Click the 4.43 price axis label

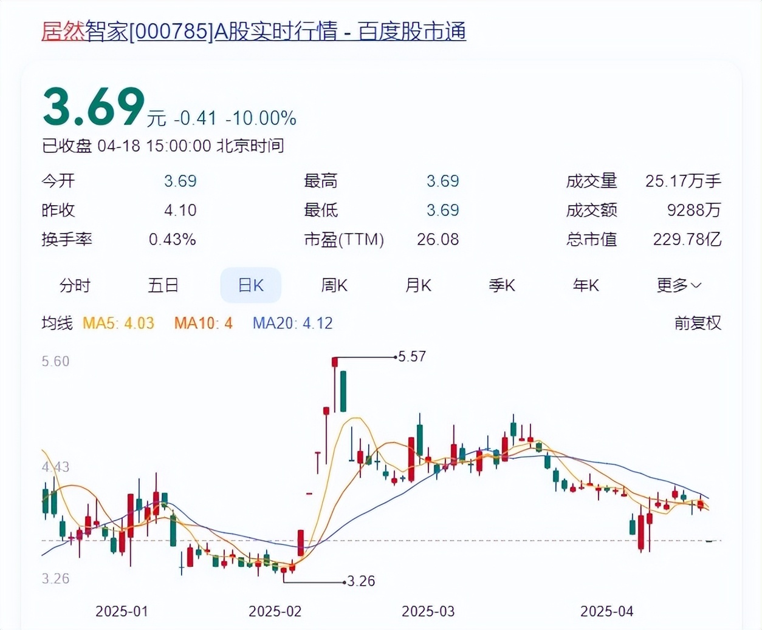click(x=55, y=467)
